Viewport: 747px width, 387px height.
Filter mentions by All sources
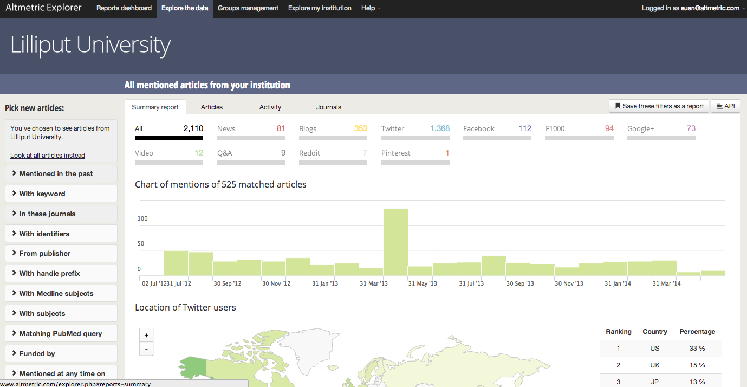tap(169, 132)
